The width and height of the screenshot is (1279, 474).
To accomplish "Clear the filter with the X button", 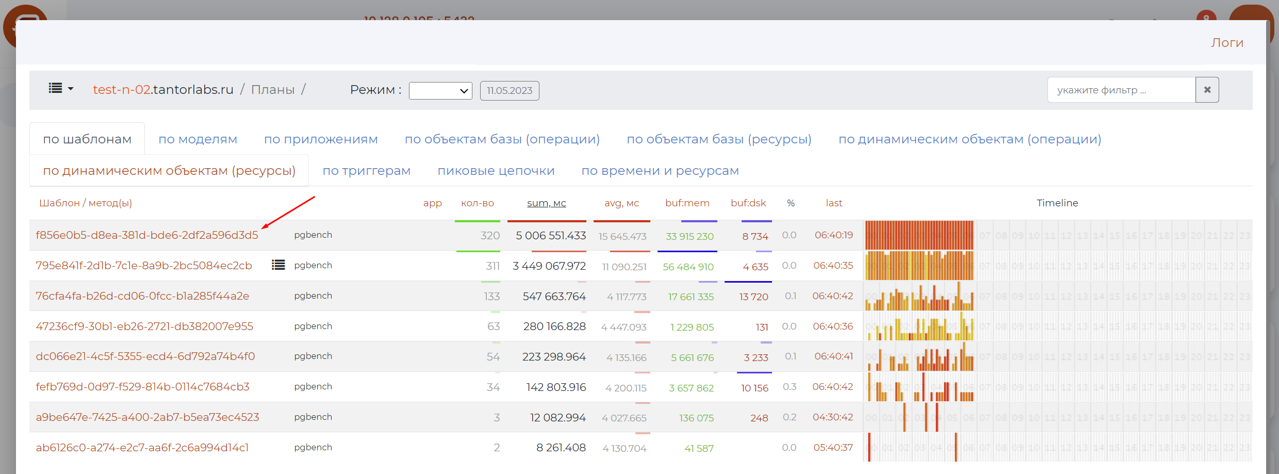I will tap(1207, 90).
